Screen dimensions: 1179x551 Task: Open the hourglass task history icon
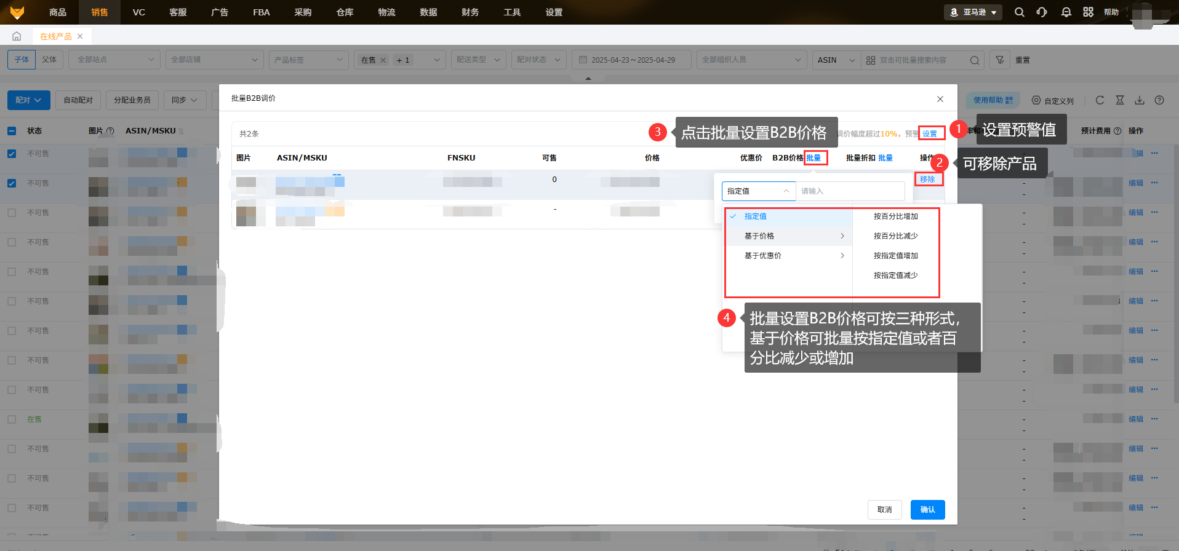point(1120,100)
